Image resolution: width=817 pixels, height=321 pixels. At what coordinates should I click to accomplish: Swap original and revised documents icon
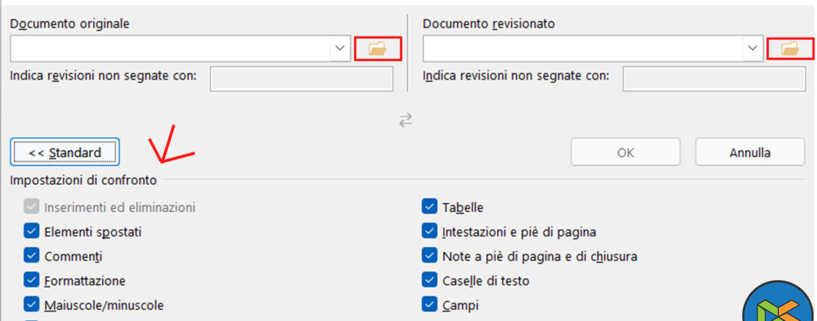pyautogui.click(x=405, y=120)
